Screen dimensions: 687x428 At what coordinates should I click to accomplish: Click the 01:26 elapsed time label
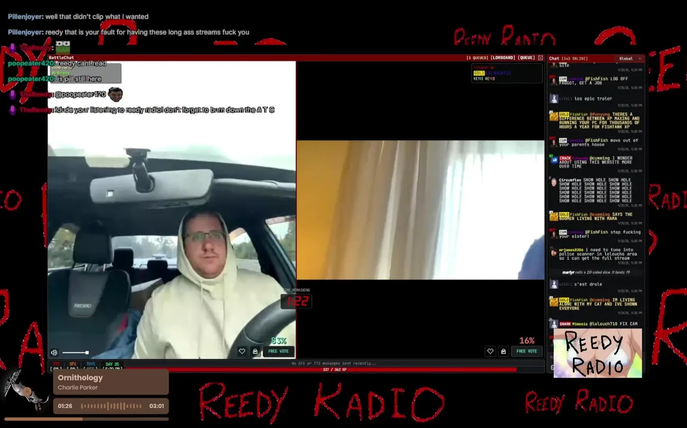click(65, 406)
